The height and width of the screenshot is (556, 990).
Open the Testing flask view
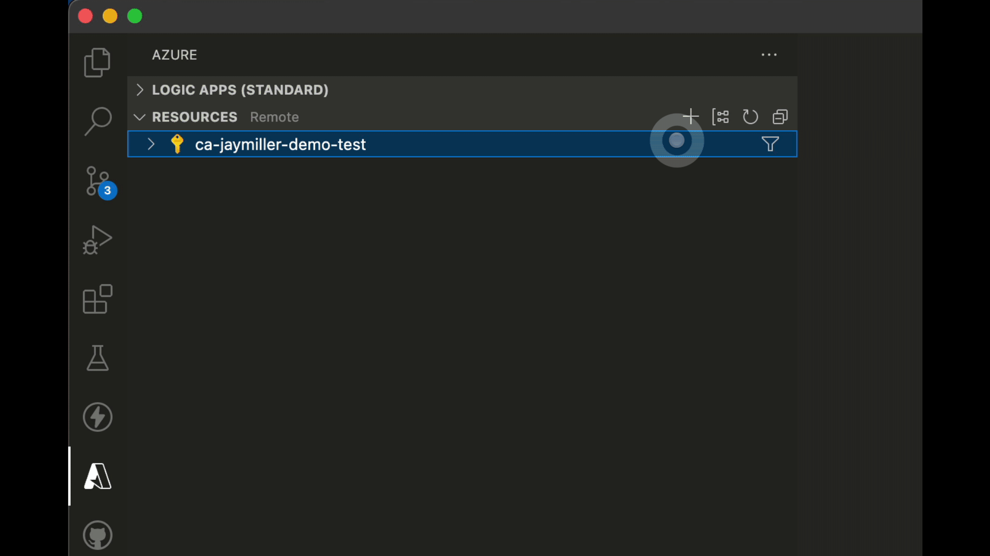point(97,358)
